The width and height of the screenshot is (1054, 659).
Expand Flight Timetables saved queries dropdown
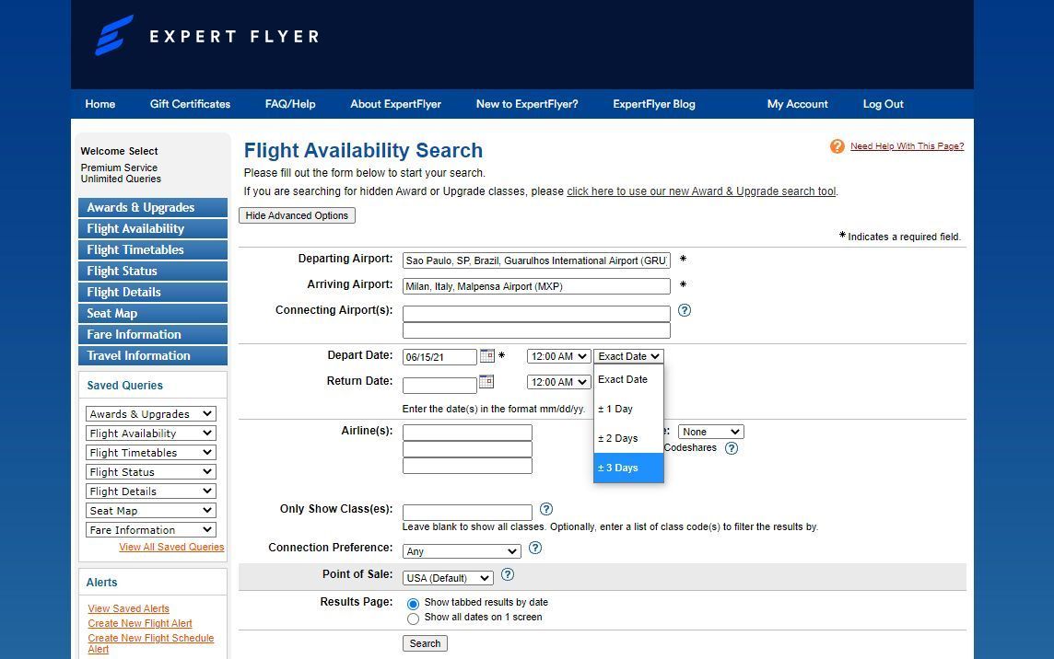[150, 453]
